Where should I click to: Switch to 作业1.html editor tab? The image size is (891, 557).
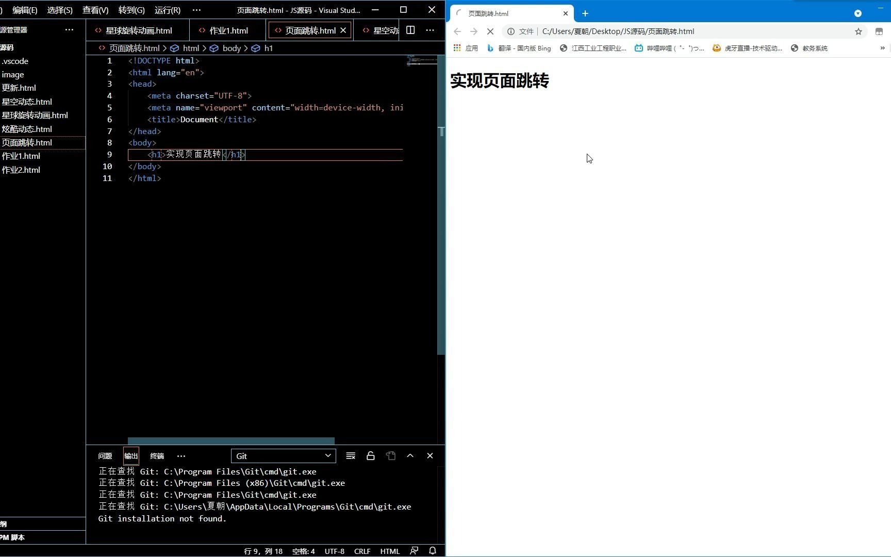[x=228, y=30]
